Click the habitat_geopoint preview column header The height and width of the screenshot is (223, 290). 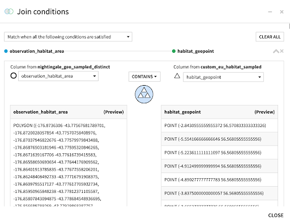219,112
